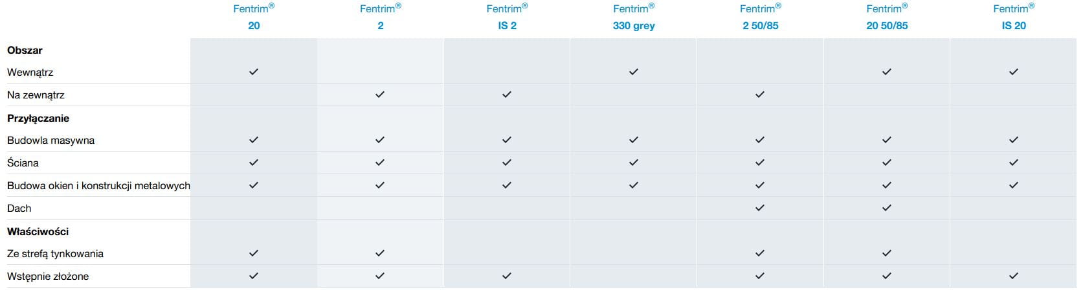Click Na zewnątrz checkmark for Fentrim IS 2
1083x296 pixels.
[x=507, y=95]
